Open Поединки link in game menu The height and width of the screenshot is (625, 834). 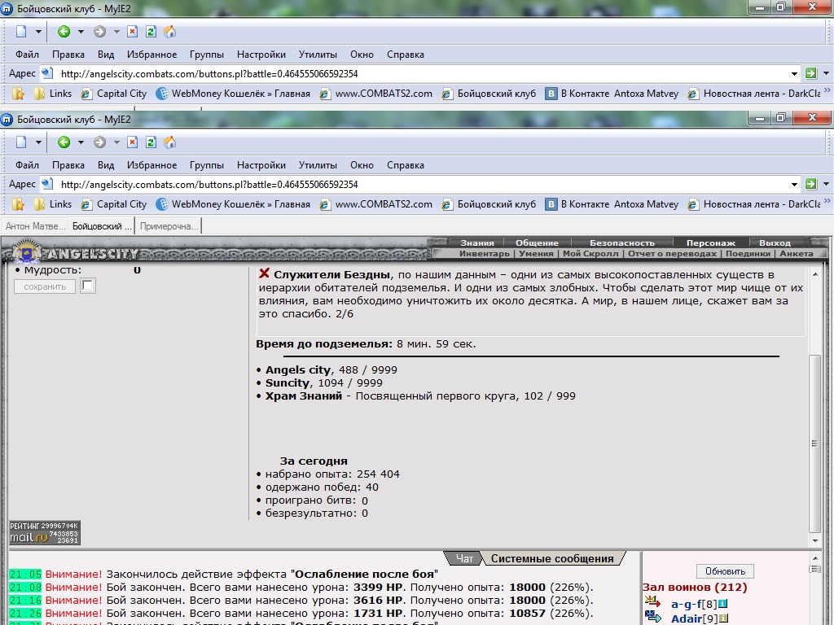pyautogui.click(x=748, y=254)
